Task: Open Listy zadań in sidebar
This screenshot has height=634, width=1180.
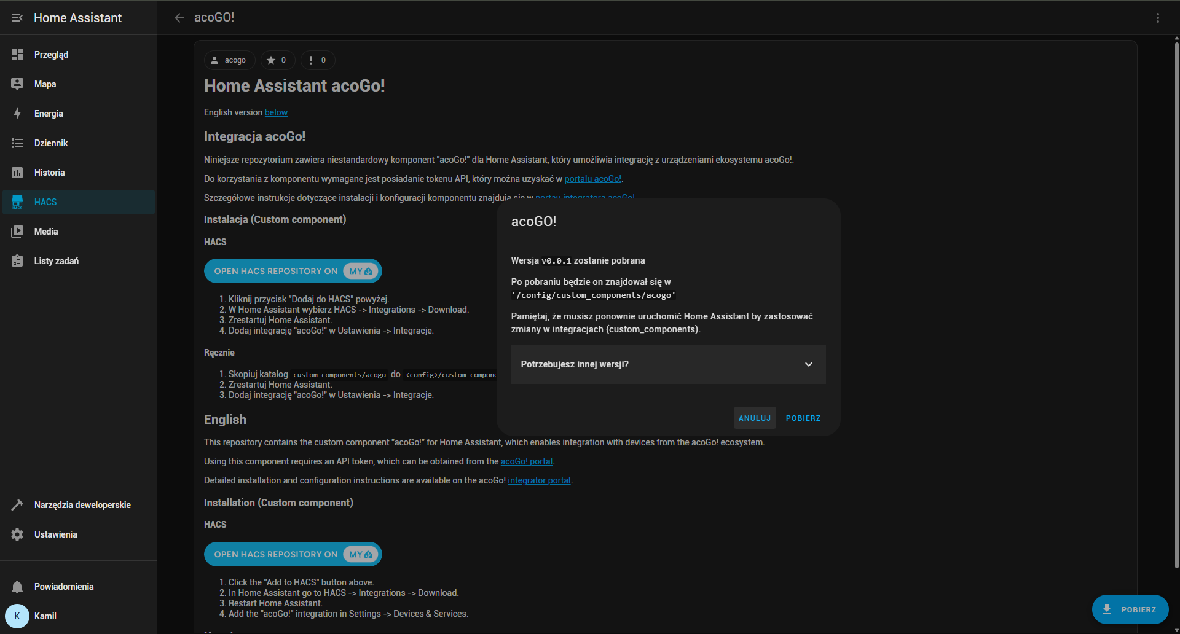Action: (x=56, y=261)
